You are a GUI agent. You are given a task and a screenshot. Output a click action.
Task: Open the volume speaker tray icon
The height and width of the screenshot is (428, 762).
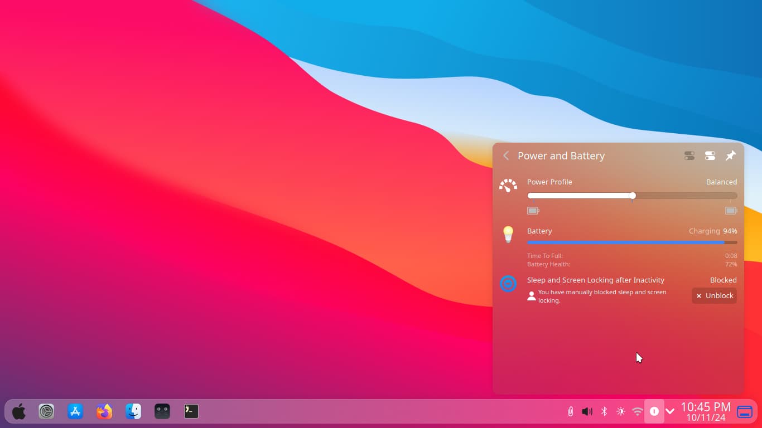point(587,411)
